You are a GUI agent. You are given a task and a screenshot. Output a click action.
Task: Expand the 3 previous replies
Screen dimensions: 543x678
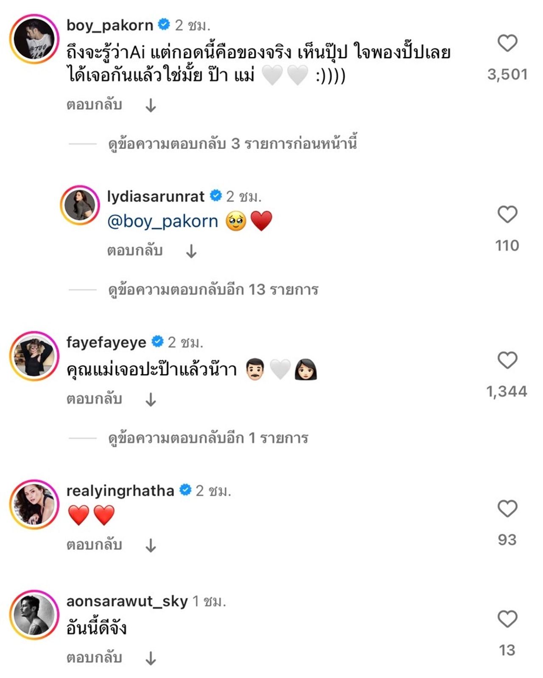pos(232,144)
